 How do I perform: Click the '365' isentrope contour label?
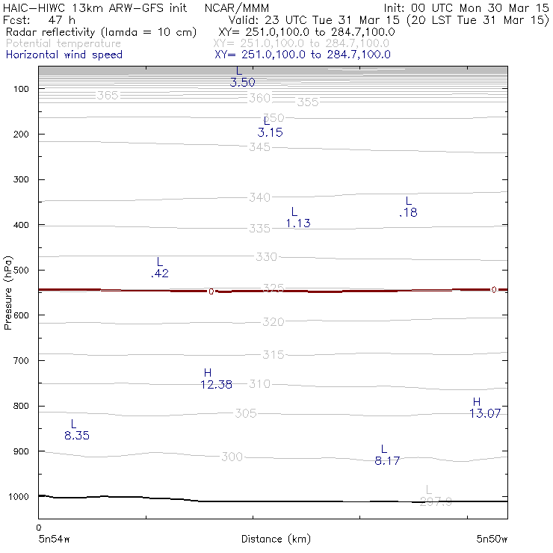tap(108, 95)
